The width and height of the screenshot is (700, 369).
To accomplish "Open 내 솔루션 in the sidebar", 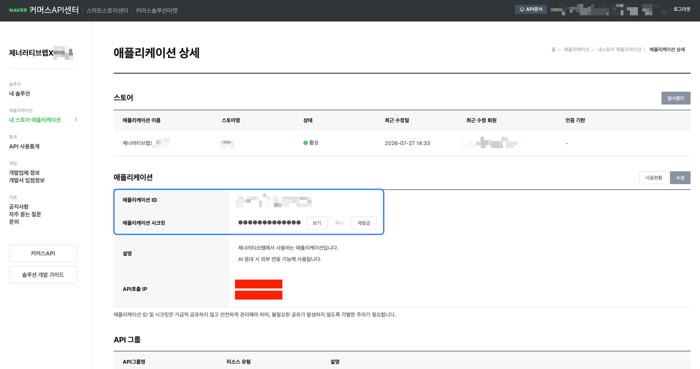I will click(20, 94).
